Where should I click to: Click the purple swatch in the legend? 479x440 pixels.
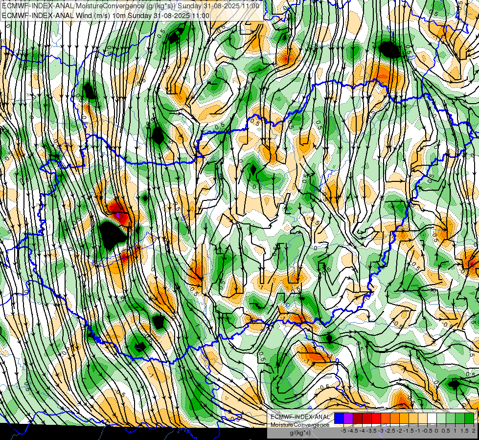point(348,418)
